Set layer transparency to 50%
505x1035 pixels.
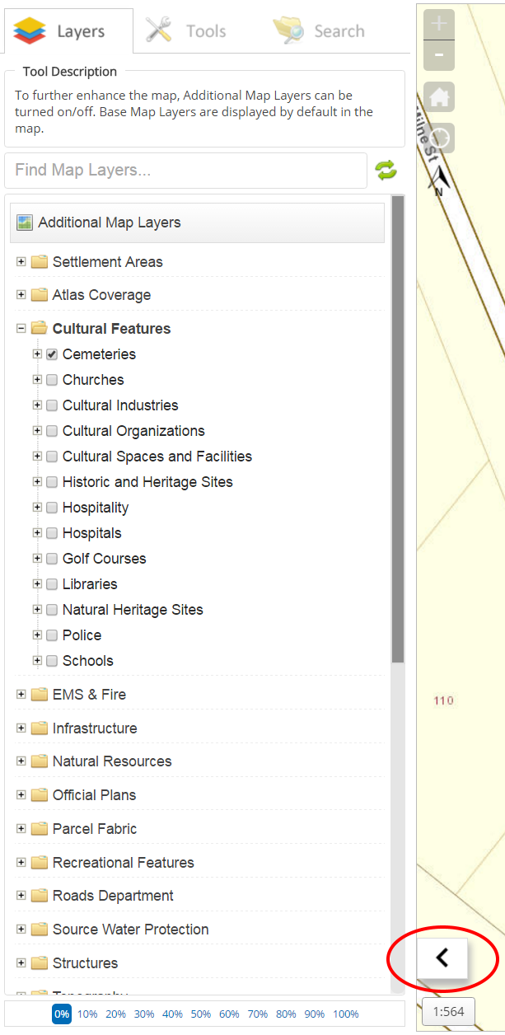201,1014
